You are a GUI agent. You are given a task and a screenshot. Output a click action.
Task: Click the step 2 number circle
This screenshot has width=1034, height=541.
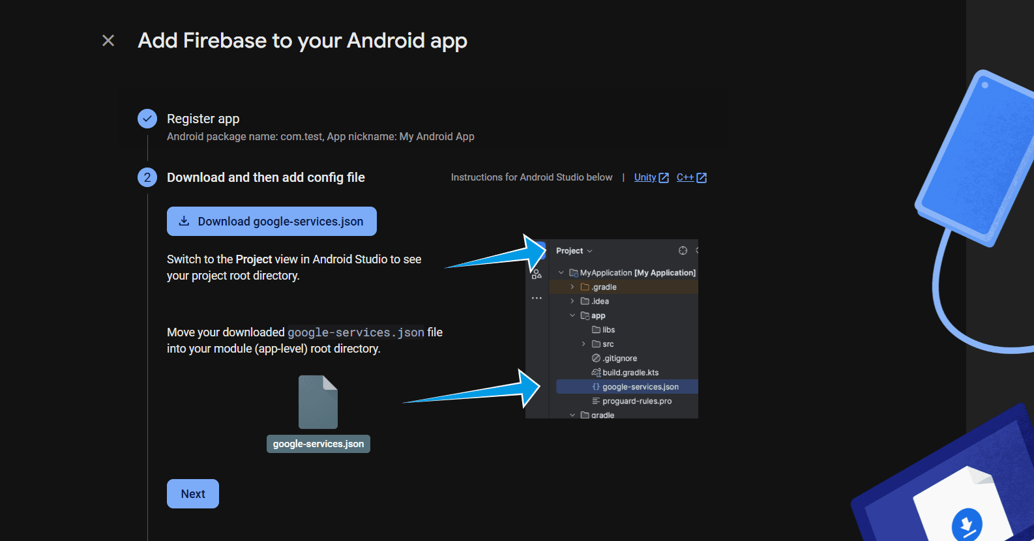[x=147, y=177]
